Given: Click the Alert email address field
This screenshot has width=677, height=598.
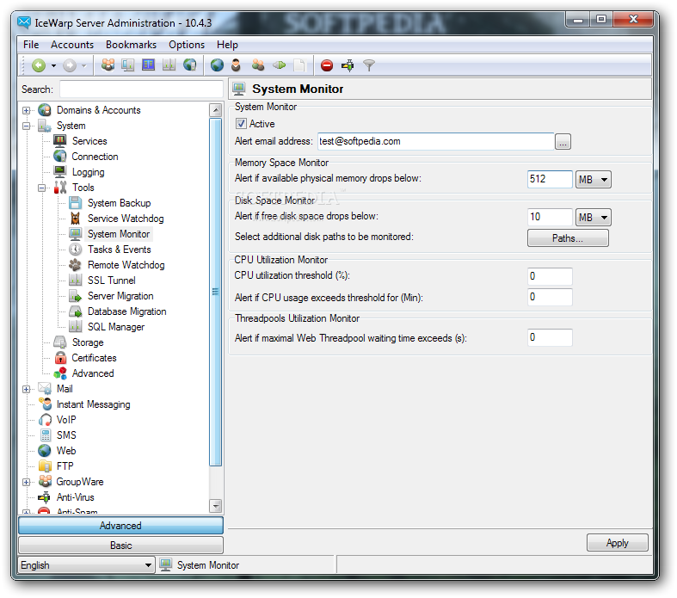Looking at the screenshot, I should coord(435,142).
